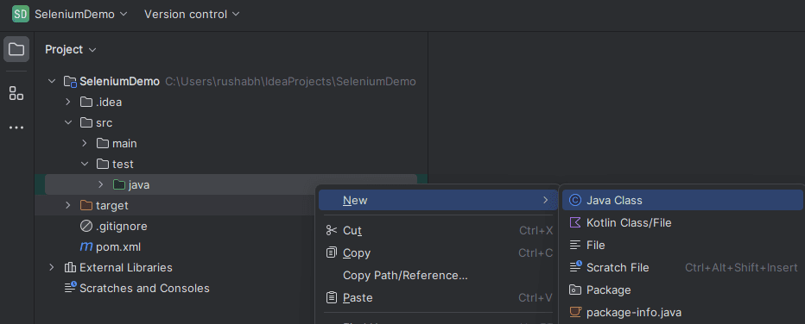Image resolution: width=805 pixels, height=324 pixels.
Task: Open the New submenu entry
Action: tap(437, 200)
